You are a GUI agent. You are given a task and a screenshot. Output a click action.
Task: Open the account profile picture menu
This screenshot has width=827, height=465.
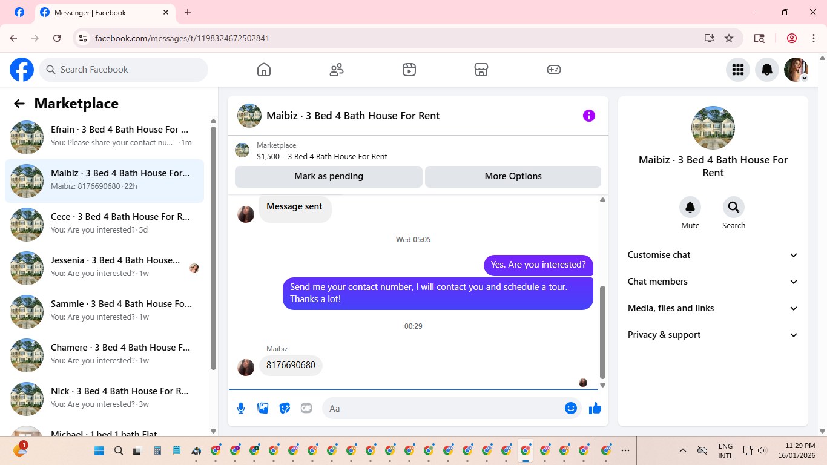click(796, 70)
